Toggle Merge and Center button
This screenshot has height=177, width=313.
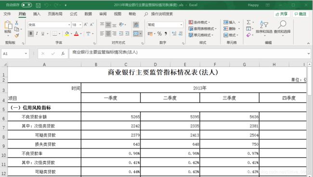[136, 34]
